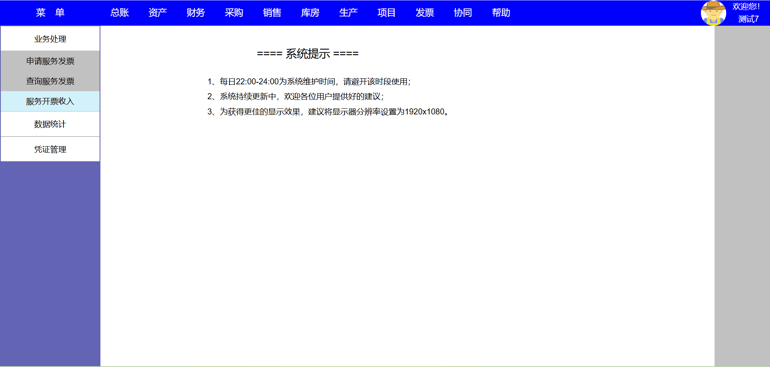
Task: Open the 总账 menu
Action: pyautogui.click(x=120, y=13)
